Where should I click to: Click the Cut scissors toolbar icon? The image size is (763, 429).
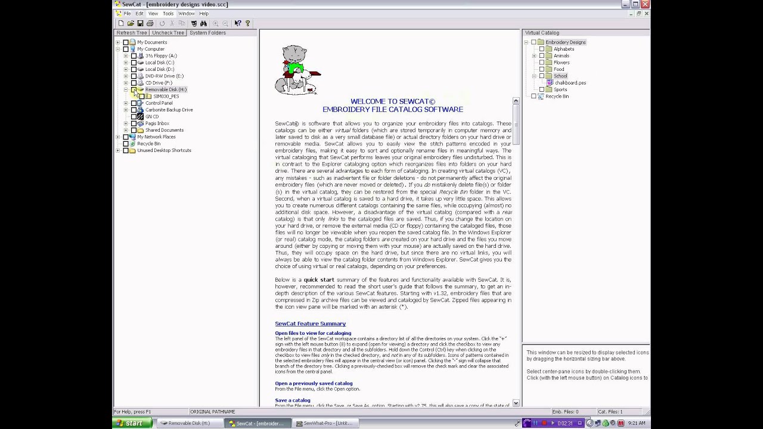[172, 23]
